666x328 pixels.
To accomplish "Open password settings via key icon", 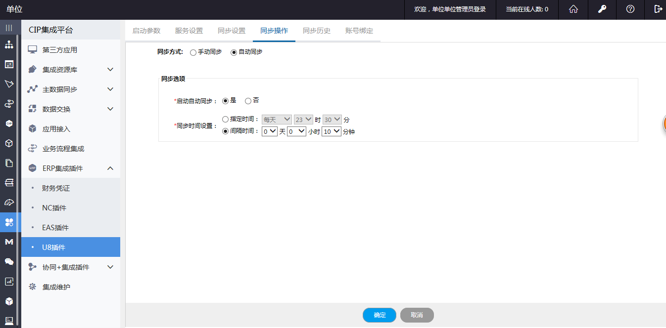I will coord(602,9).
